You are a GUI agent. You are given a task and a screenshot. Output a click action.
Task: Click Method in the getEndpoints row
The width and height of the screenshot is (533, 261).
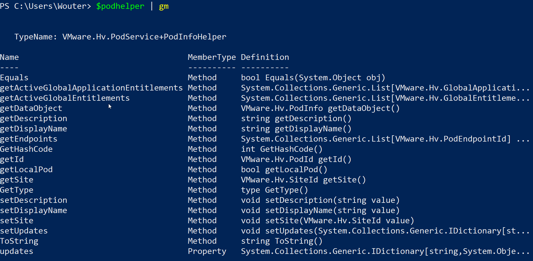(202, 139)
